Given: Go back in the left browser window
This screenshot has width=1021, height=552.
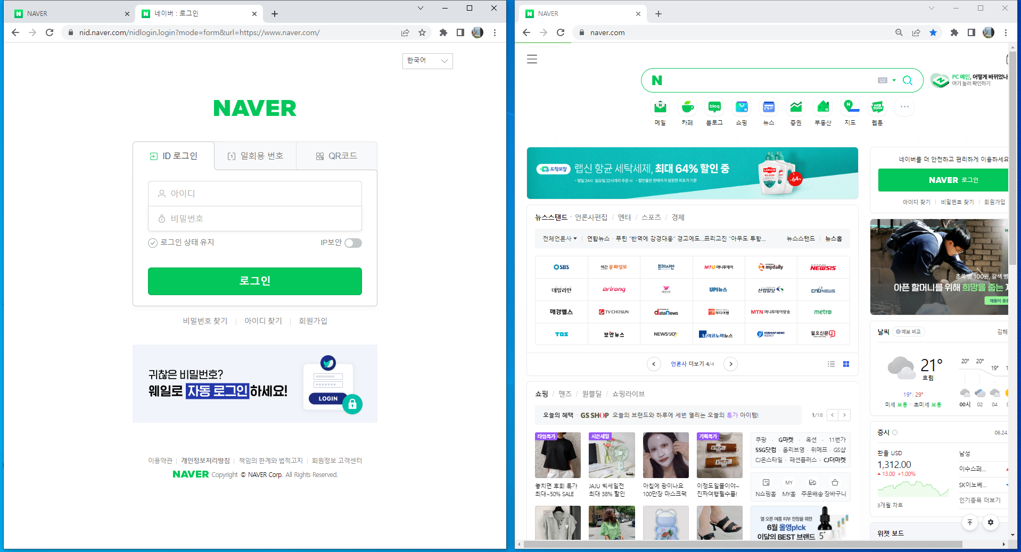Looking at the screenshot, I should coord(15,32).
